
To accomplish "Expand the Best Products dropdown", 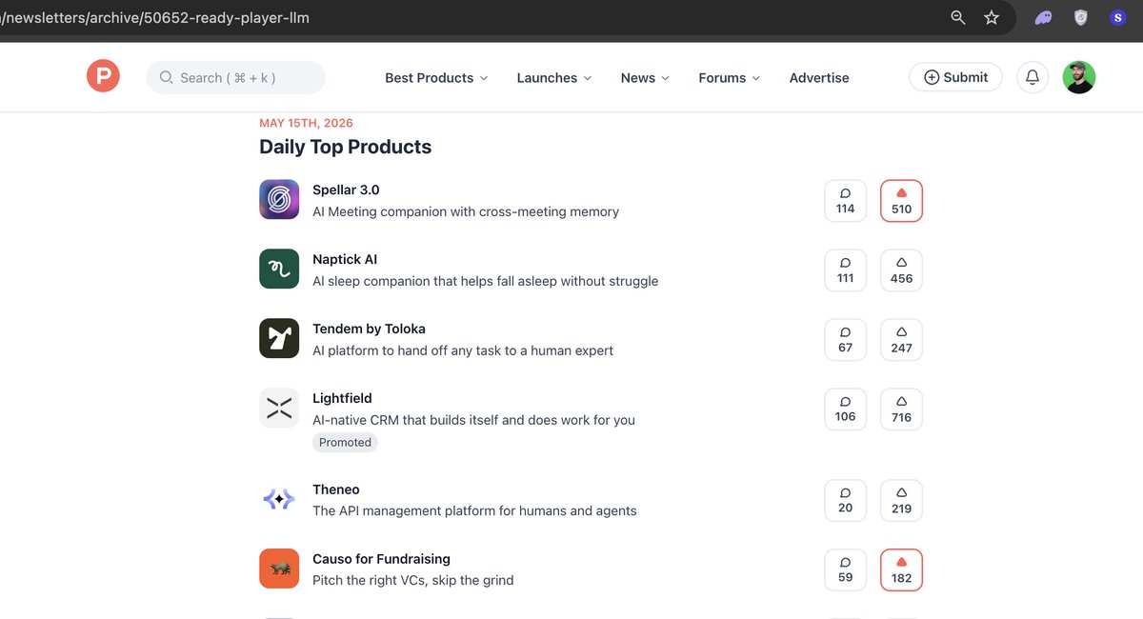I will [436, 78].
